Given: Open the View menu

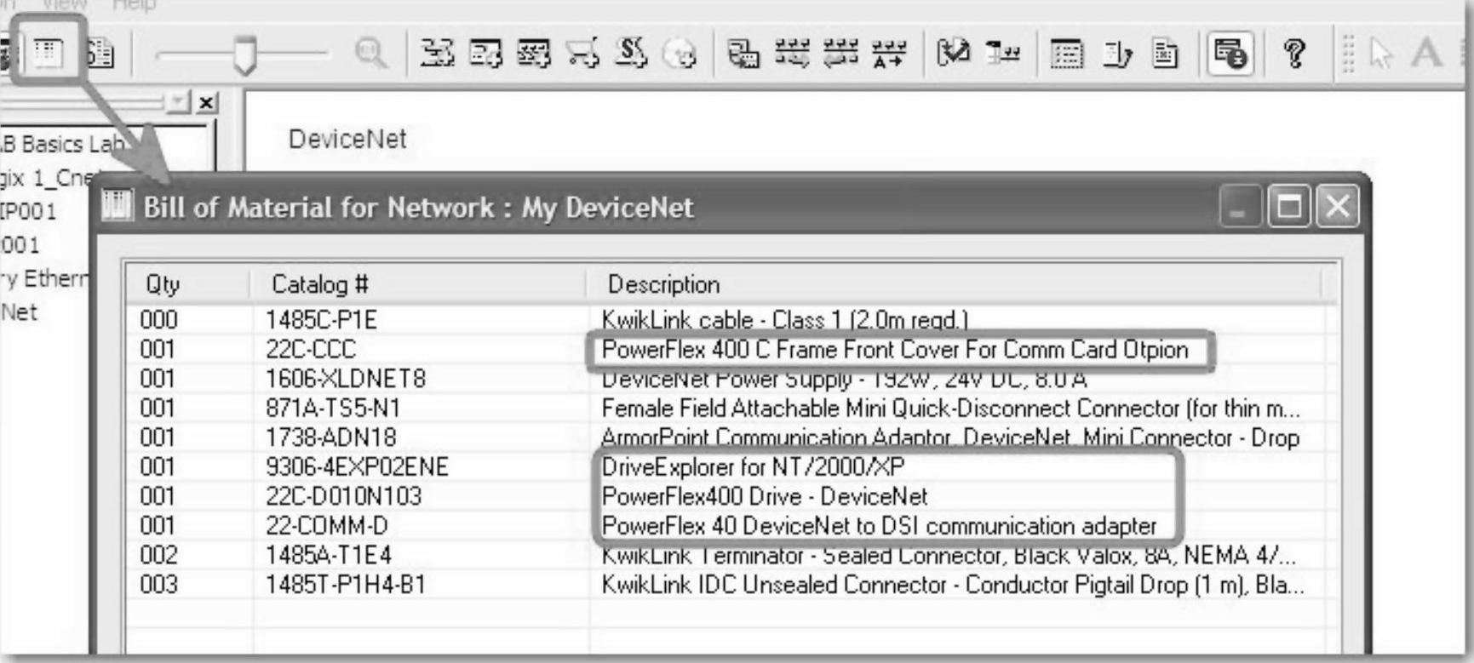Looking at the screenshot, I should coord(63,5).
